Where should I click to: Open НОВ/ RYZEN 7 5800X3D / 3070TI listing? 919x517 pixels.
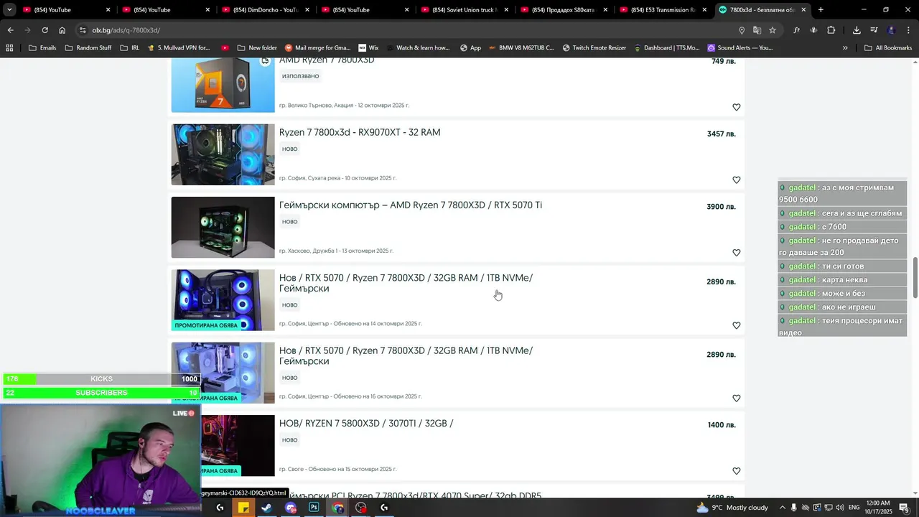[366, 424]
